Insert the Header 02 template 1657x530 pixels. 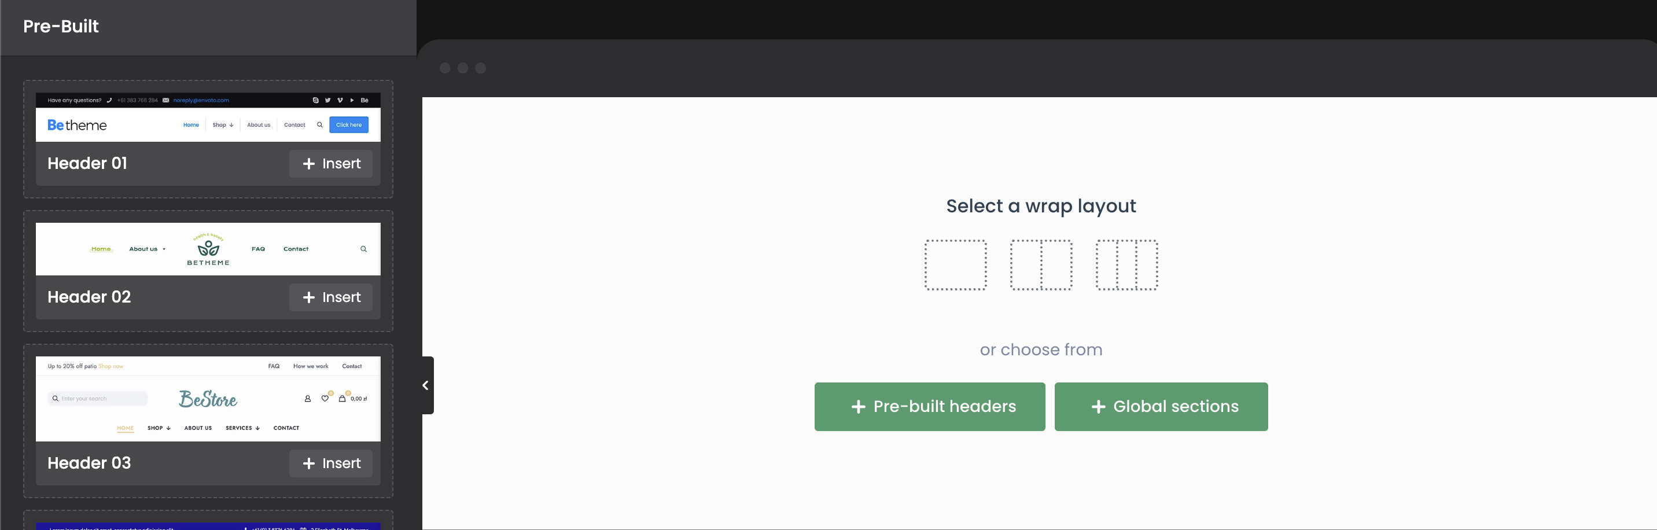[x=330, y=297]
